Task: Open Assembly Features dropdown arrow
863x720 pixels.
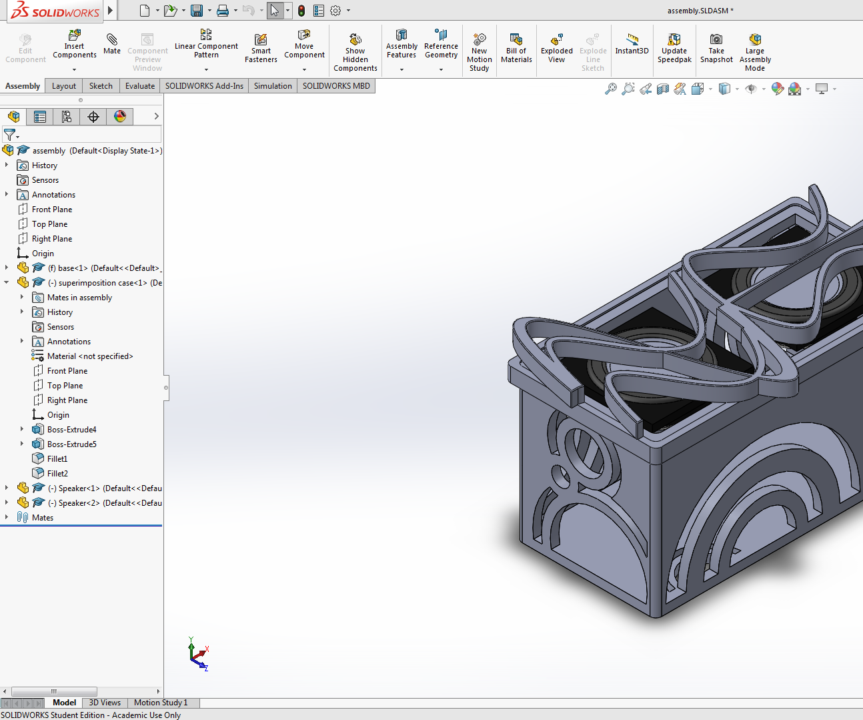Action: [401, 69]
